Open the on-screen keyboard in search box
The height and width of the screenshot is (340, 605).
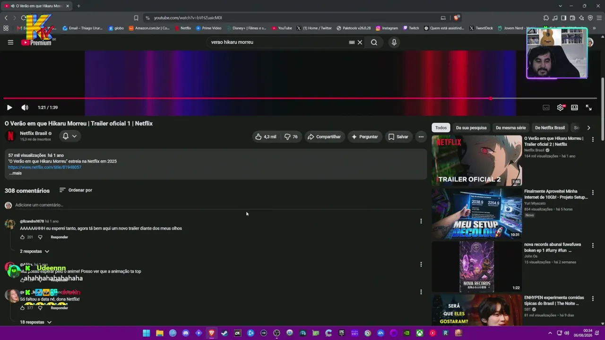(352, 42)
